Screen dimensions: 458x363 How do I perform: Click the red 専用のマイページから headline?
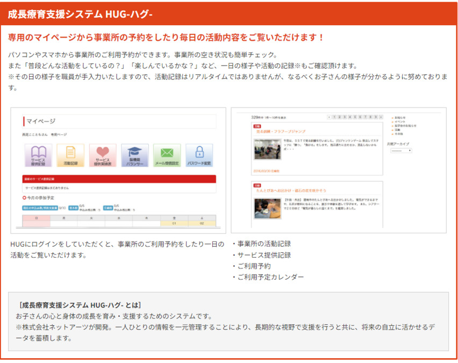pos(166,38)
